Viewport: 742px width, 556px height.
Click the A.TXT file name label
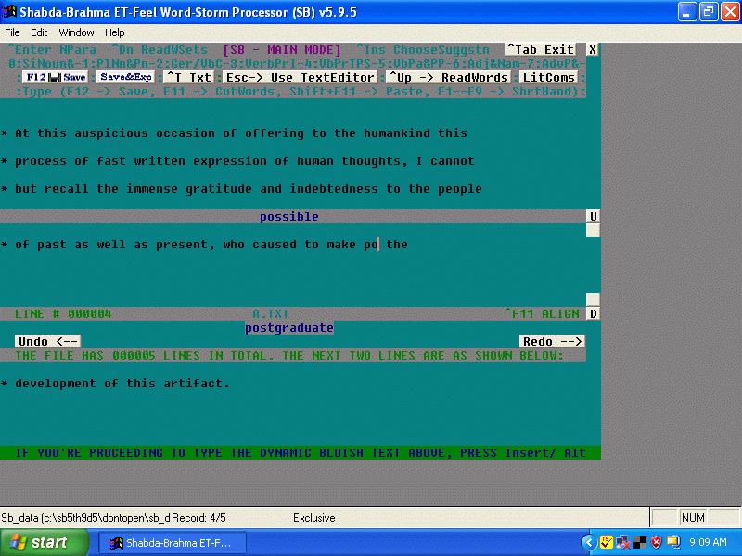coord(270,313)
